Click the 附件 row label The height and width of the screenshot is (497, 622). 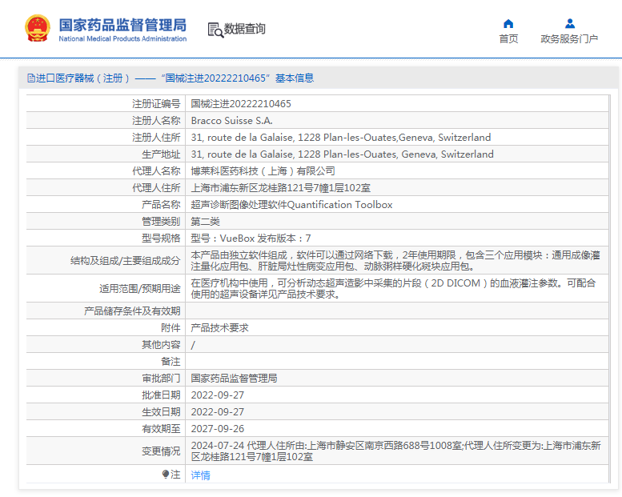pyautogui.click(x=171, y=328)
